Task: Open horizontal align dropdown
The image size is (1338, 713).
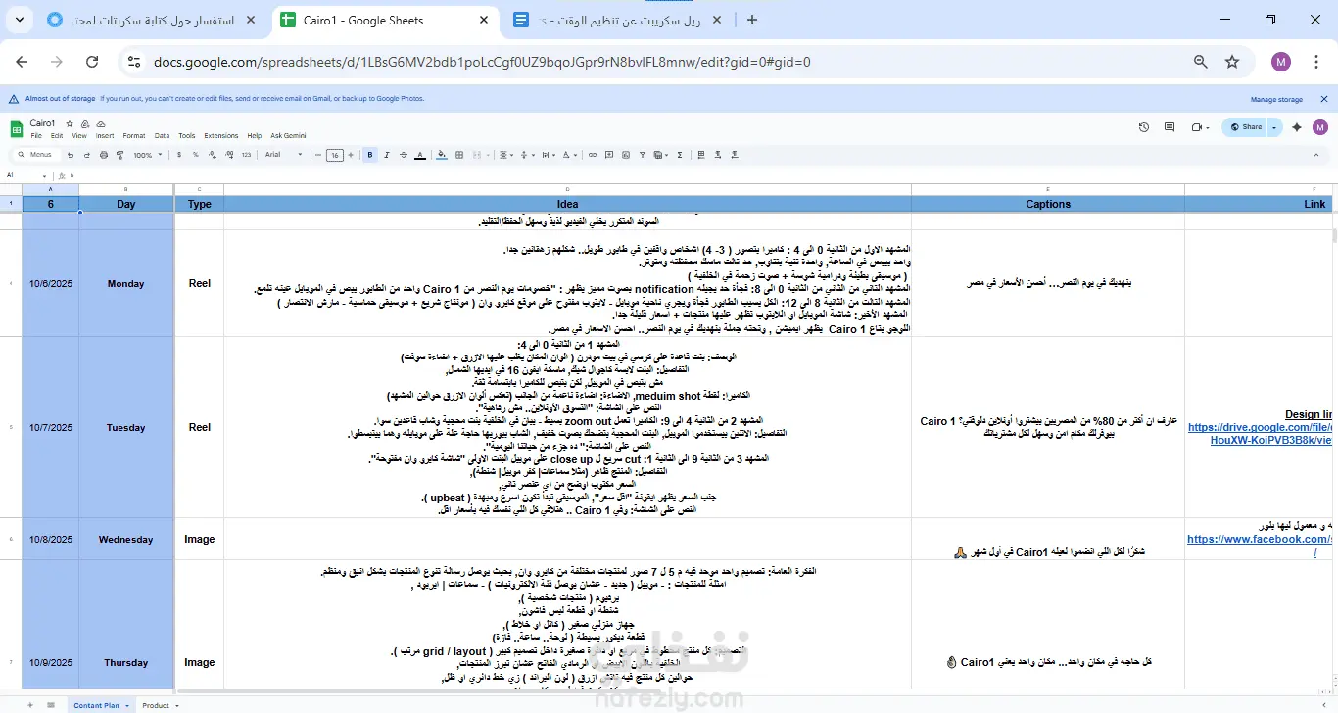Action: 505,155
